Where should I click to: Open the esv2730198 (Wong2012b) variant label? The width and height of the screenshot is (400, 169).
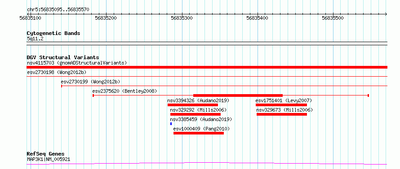coord(57,72)
